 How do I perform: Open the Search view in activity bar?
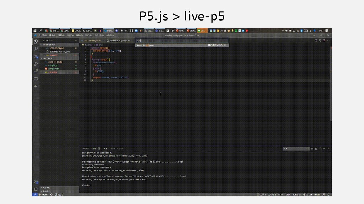pyautogui.click(x=36, y=49)
